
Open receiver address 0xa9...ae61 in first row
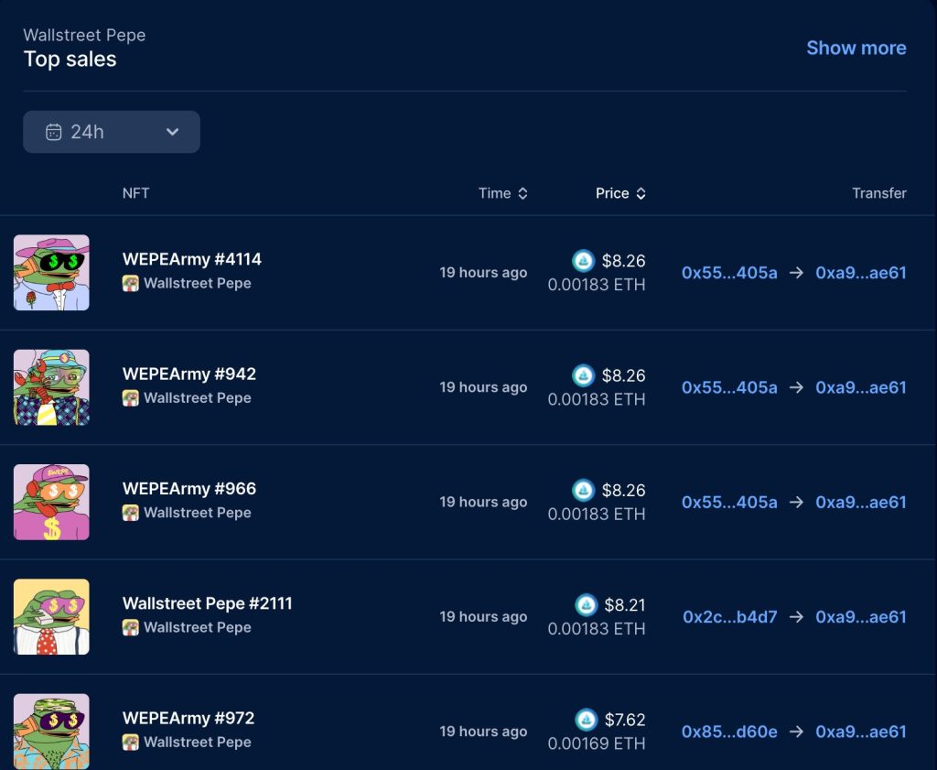(x=860, y=273)
